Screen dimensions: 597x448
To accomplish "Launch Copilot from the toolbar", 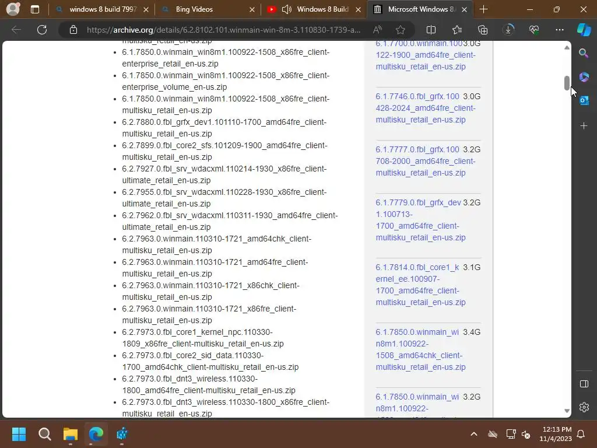I will click(584, 29).
